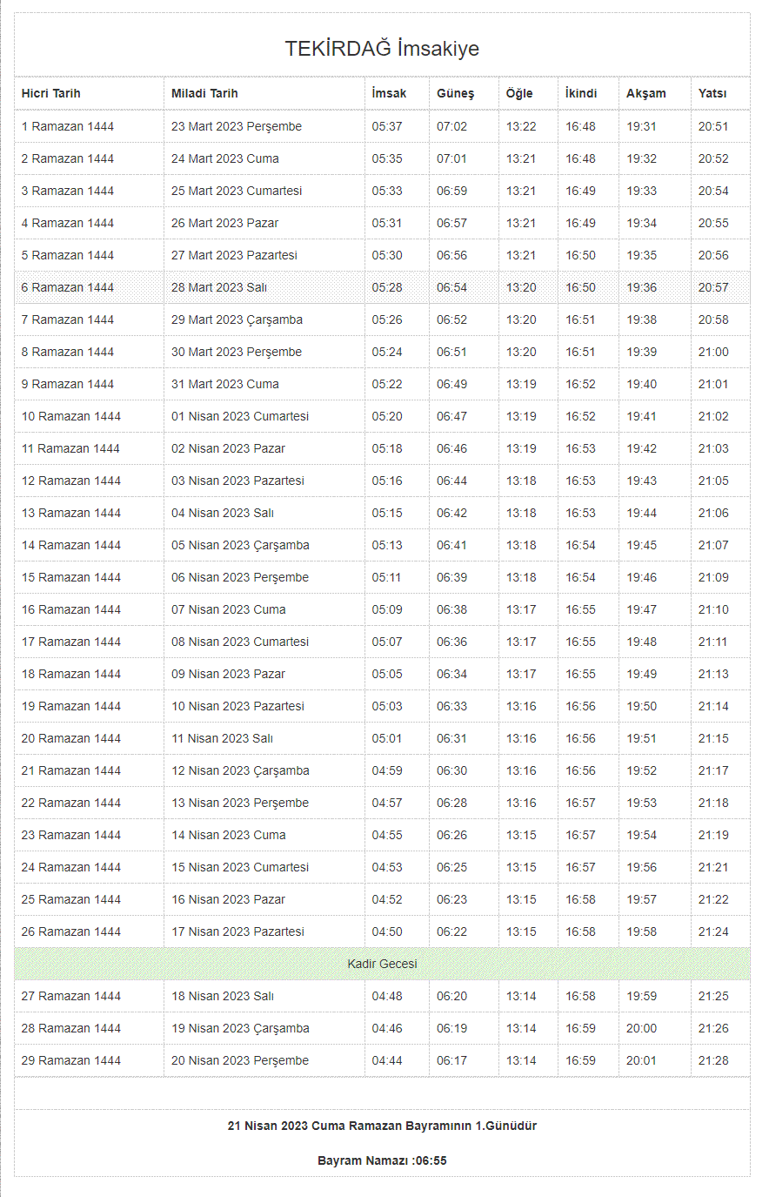Screen dimensions: 769x1197
Task: Click the Hicri Tarih column header
Action: (x=51, y=93)
